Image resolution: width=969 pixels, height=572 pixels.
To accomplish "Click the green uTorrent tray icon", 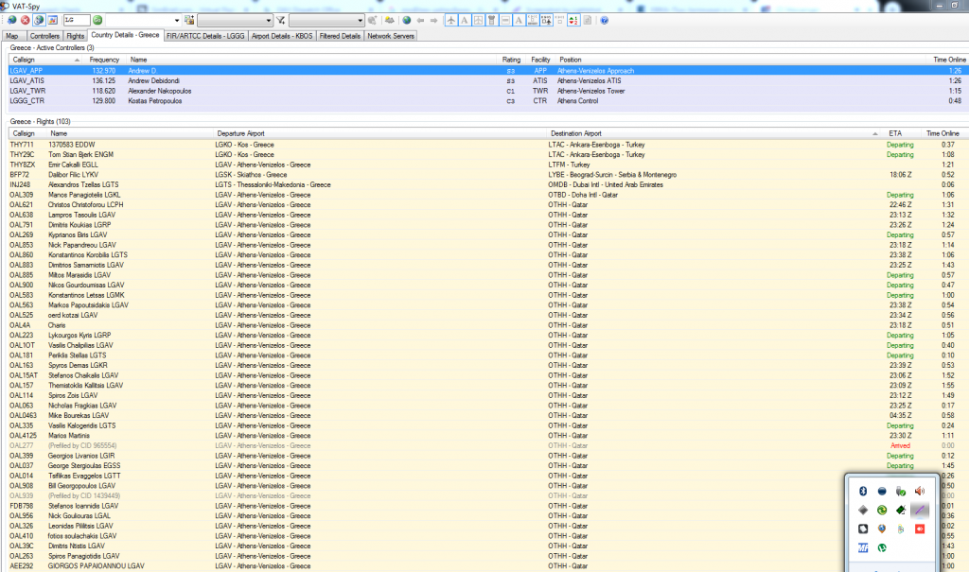I will coord(882,547).
